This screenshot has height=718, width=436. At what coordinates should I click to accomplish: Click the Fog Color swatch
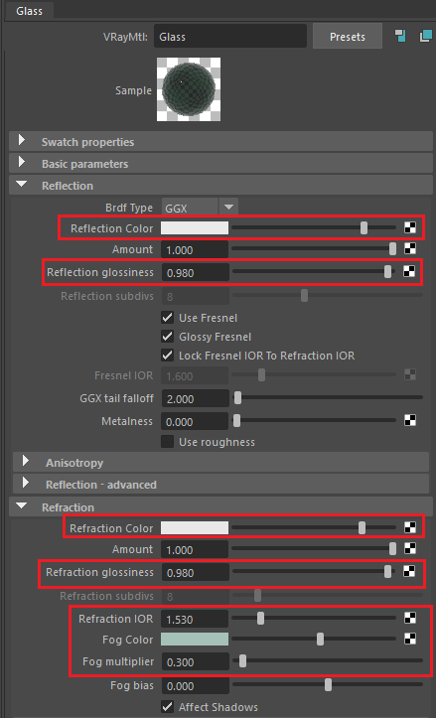click(195, 640)
